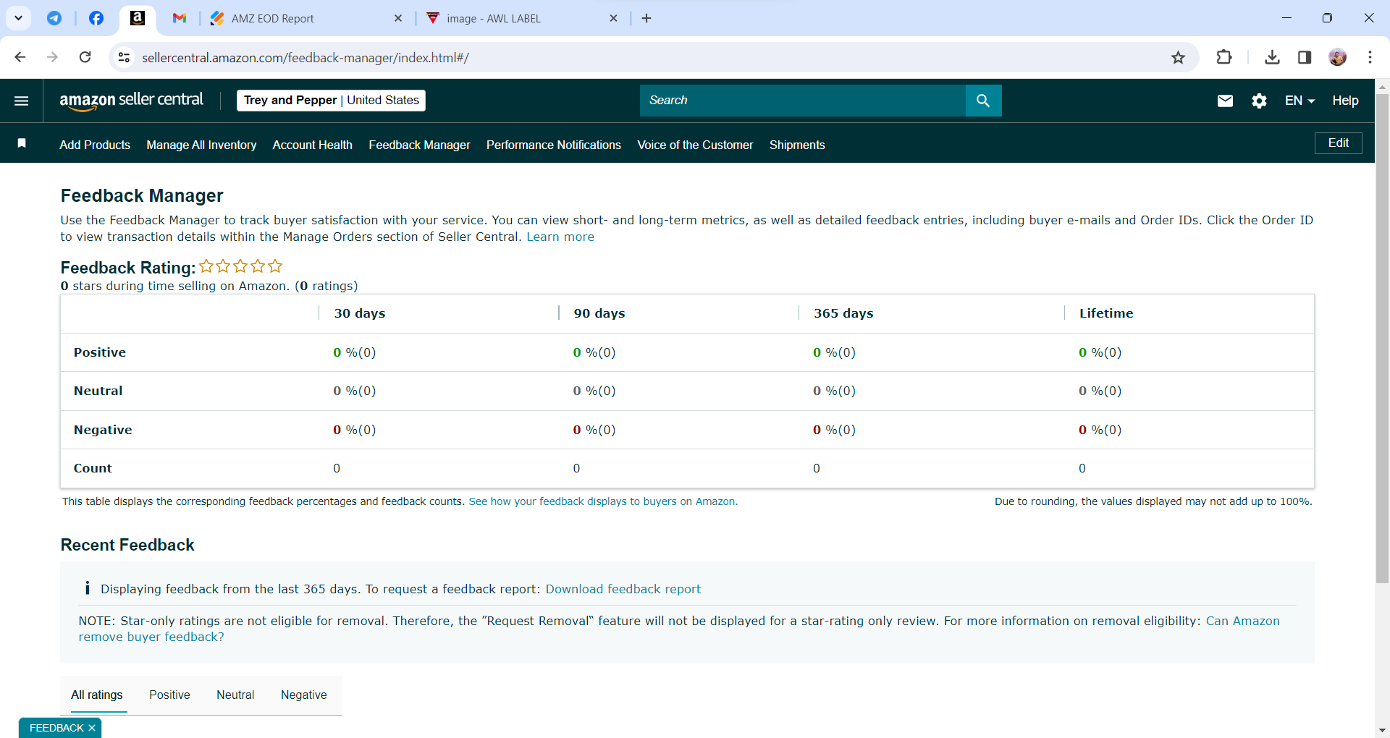The image size is (1390, 738).
Task: Click the Edit button for favorites bar
Action: (x=1338, y=143)
